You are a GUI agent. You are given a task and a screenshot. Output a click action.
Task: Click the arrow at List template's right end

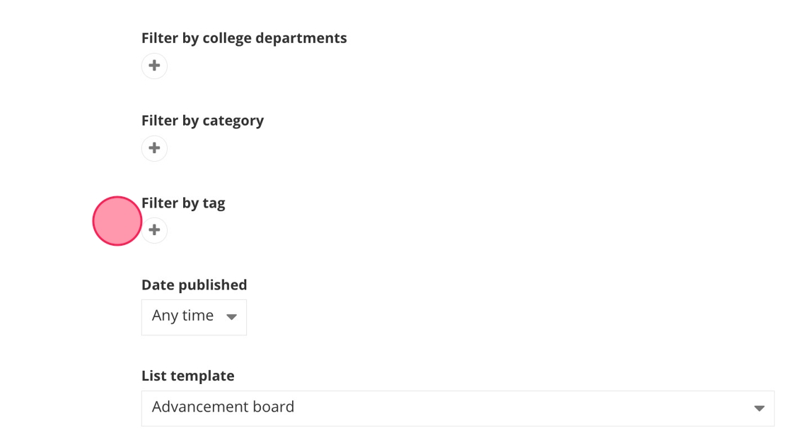(759, 408)
